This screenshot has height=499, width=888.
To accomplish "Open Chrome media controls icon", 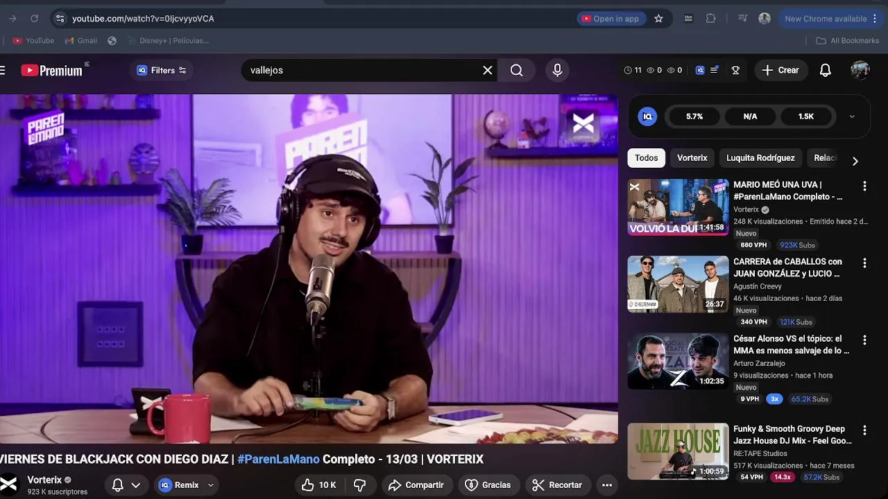I will coord(743,19).
